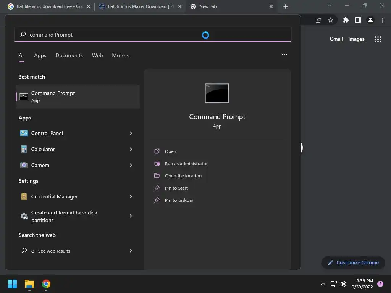Close the Batch Virus Maker tab
Screen dimensions: 391x293
[180, 6]
